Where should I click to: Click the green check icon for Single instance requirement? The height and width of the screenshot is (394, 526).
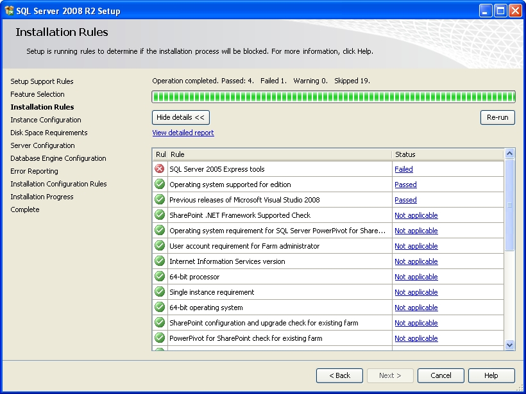click(160, 291)
